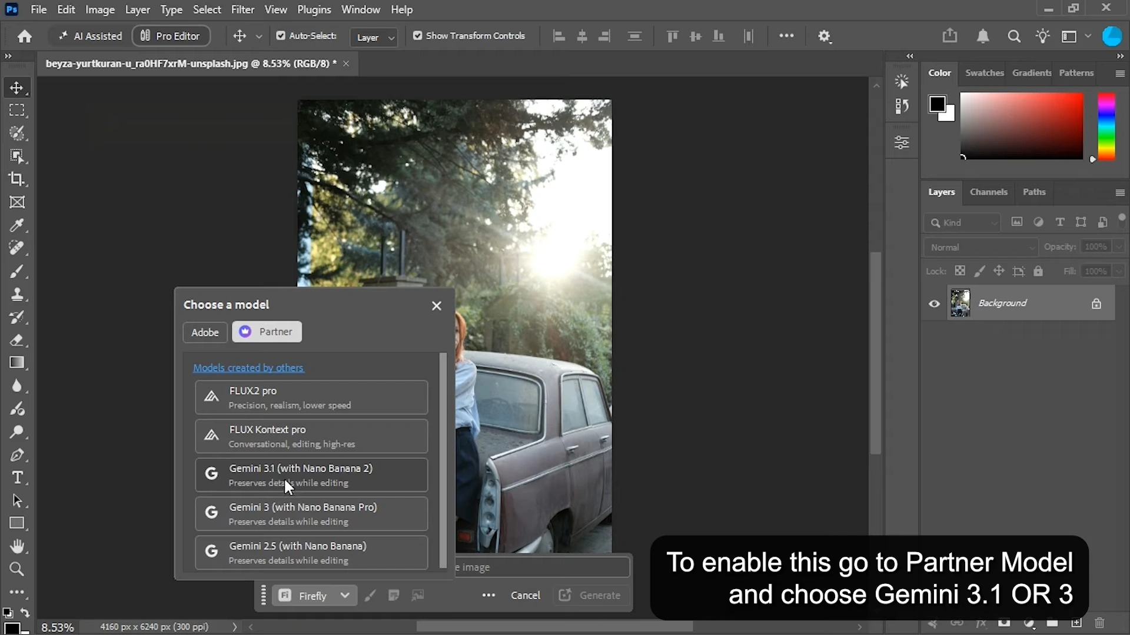
Task: Toggle Show Transform Controls checkbox
Action: click(417, 36)
